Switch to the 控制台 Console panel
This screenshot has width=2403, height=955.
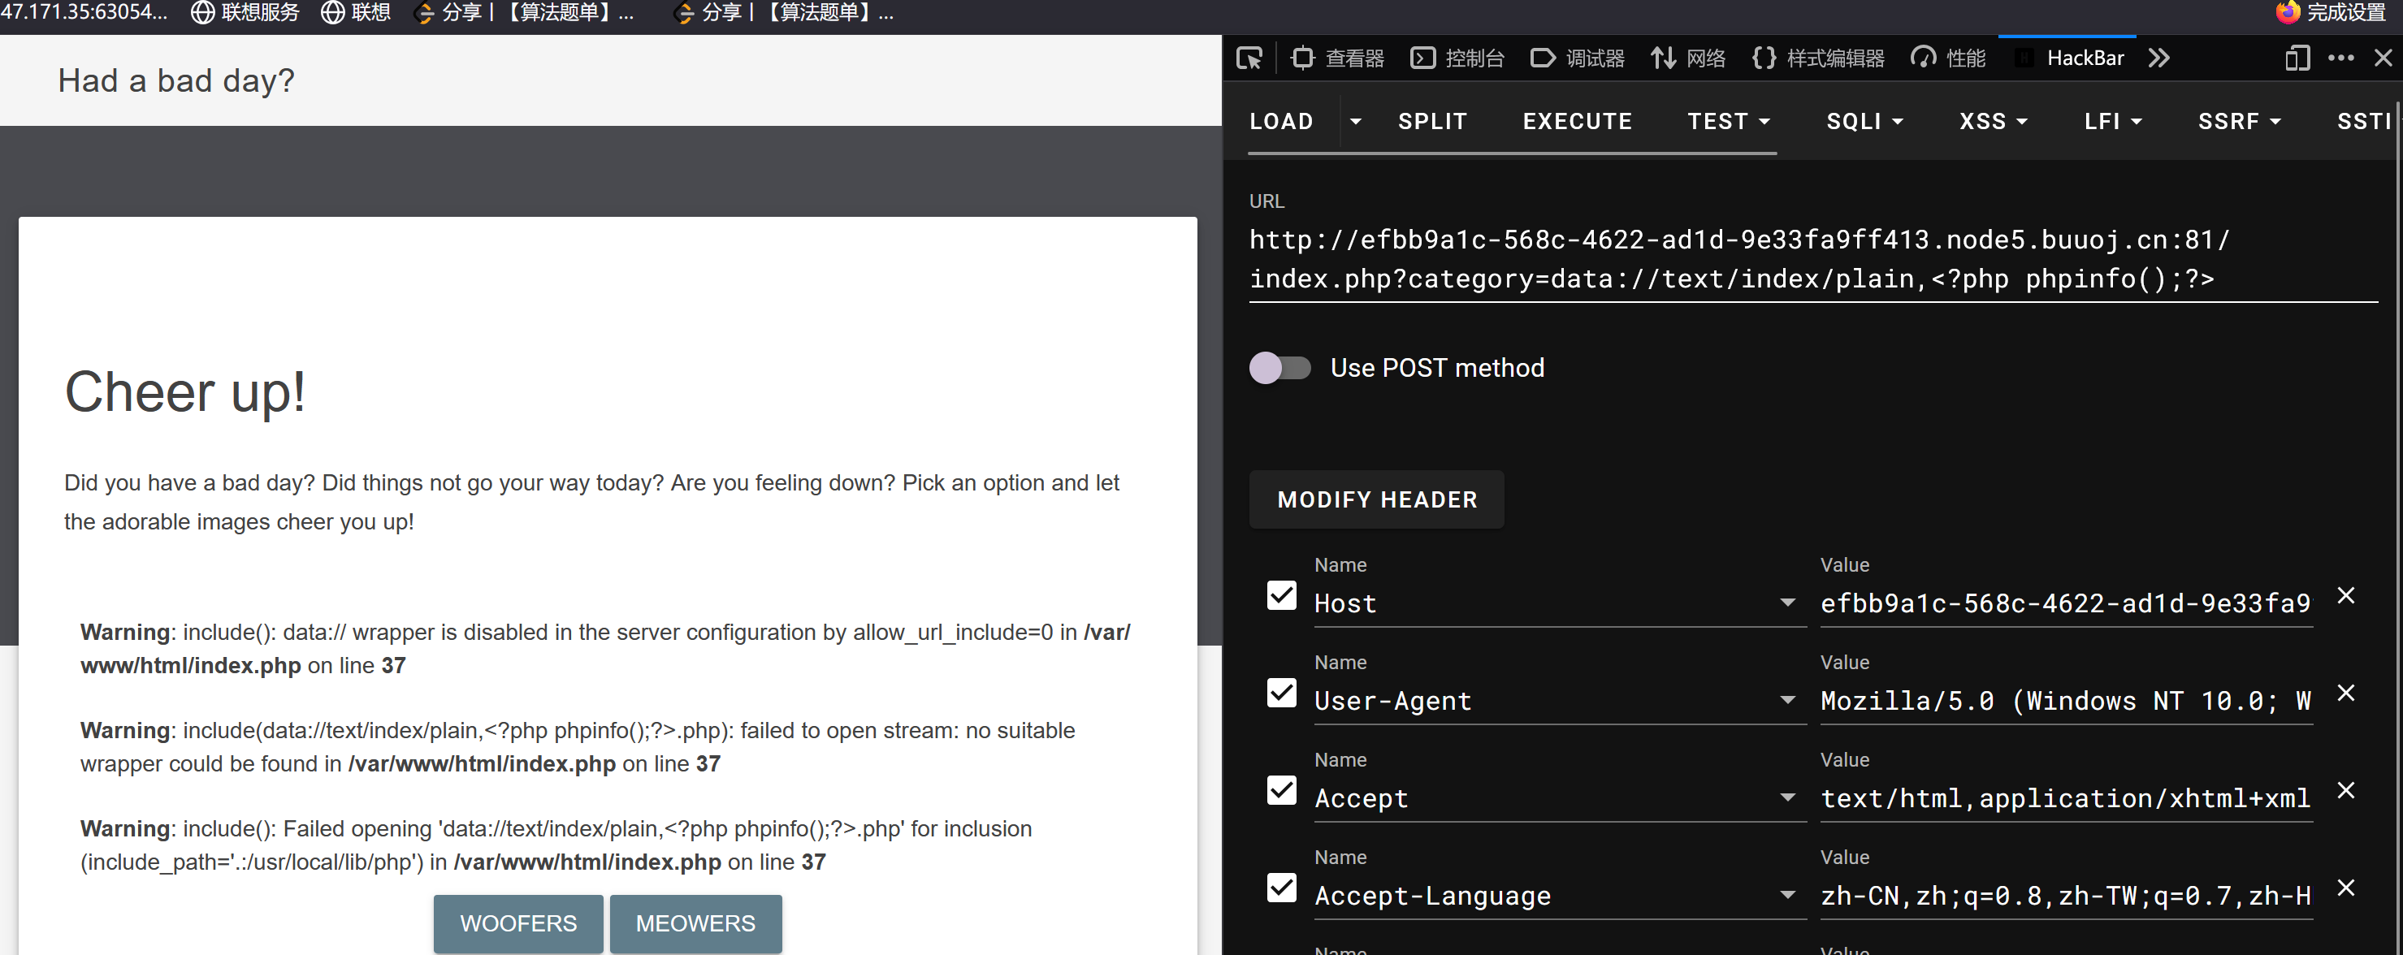(1457, 58)
